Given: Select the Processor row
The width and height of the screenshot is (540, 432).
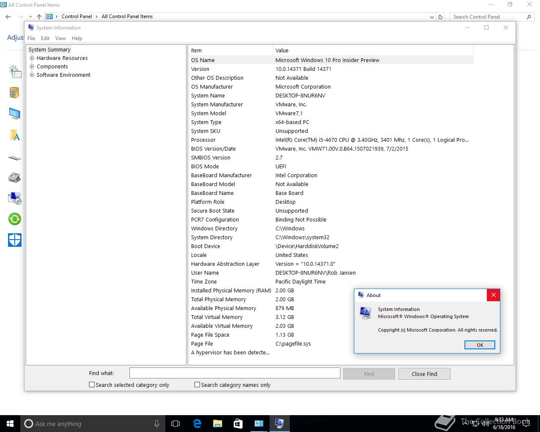Looking at the screenshot, I should pyautogui.click(x=331, y=140).
